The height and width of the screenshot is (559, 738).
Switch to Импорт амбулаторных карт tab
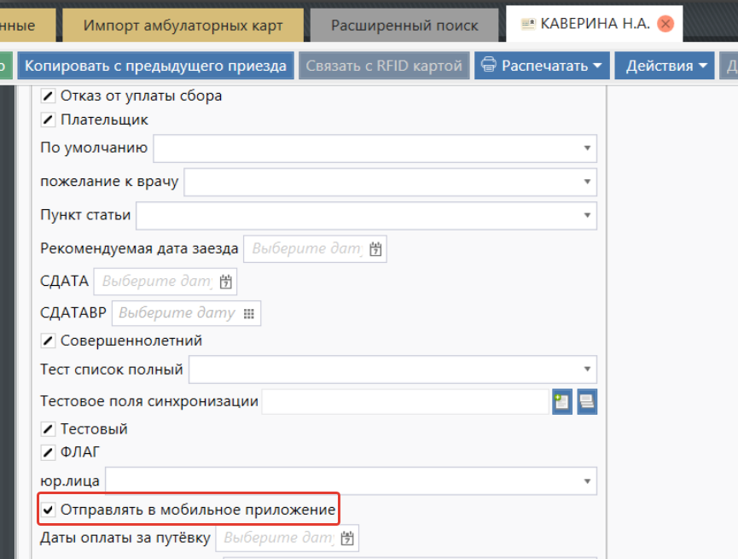click(183, 26)
